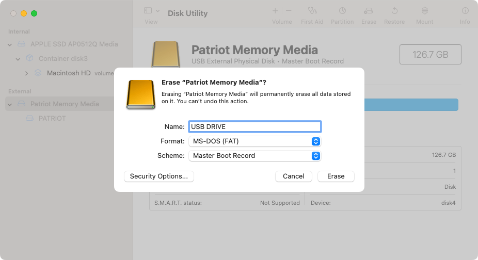
Task: Click the Restore toolbar icon
Action: pyautogui.click(x=394, y=11)
